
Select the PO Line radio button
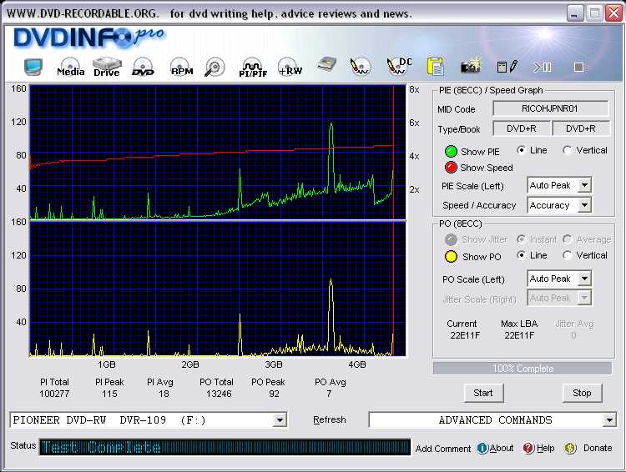521,255
